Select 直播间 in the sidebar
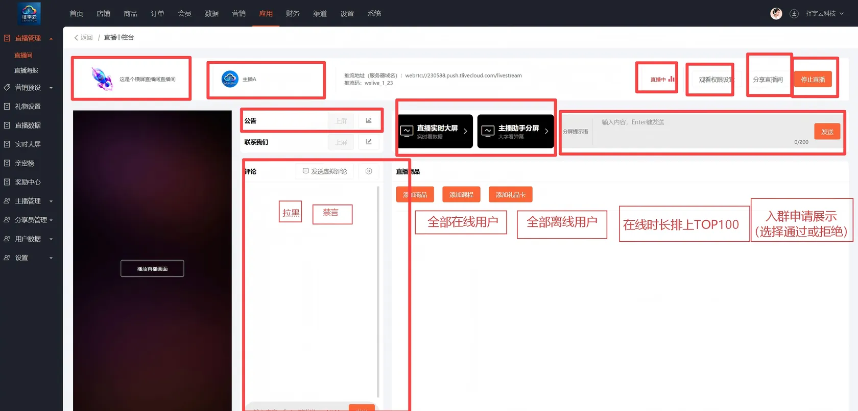 (x=23, y=56)
